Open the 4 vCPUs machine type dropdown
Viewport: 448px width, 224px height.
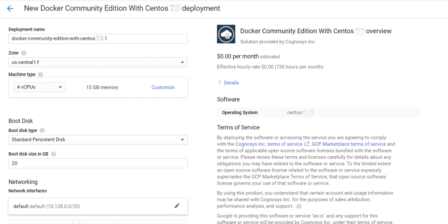39,87
